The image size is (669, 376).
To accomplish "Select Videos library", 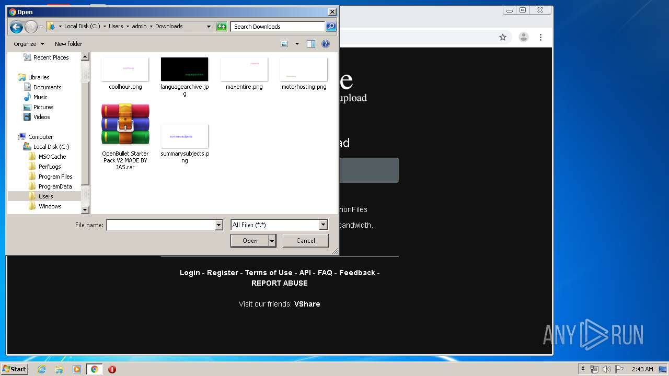I will click(37, 117).
